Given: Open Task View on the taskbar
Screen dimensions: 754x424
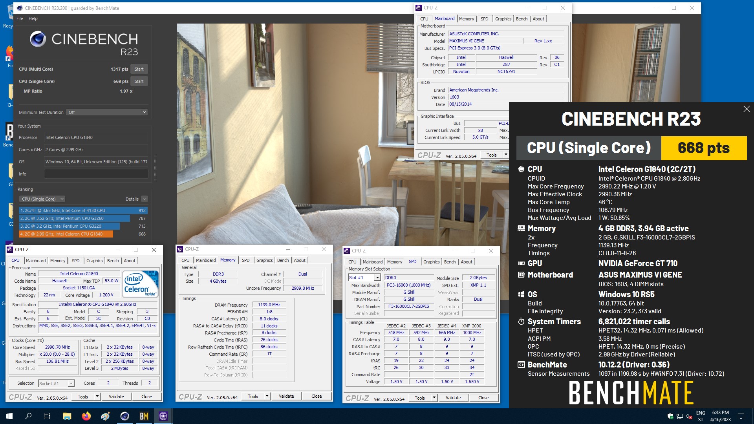Looking at the screenshot, I should coord(47,416).
